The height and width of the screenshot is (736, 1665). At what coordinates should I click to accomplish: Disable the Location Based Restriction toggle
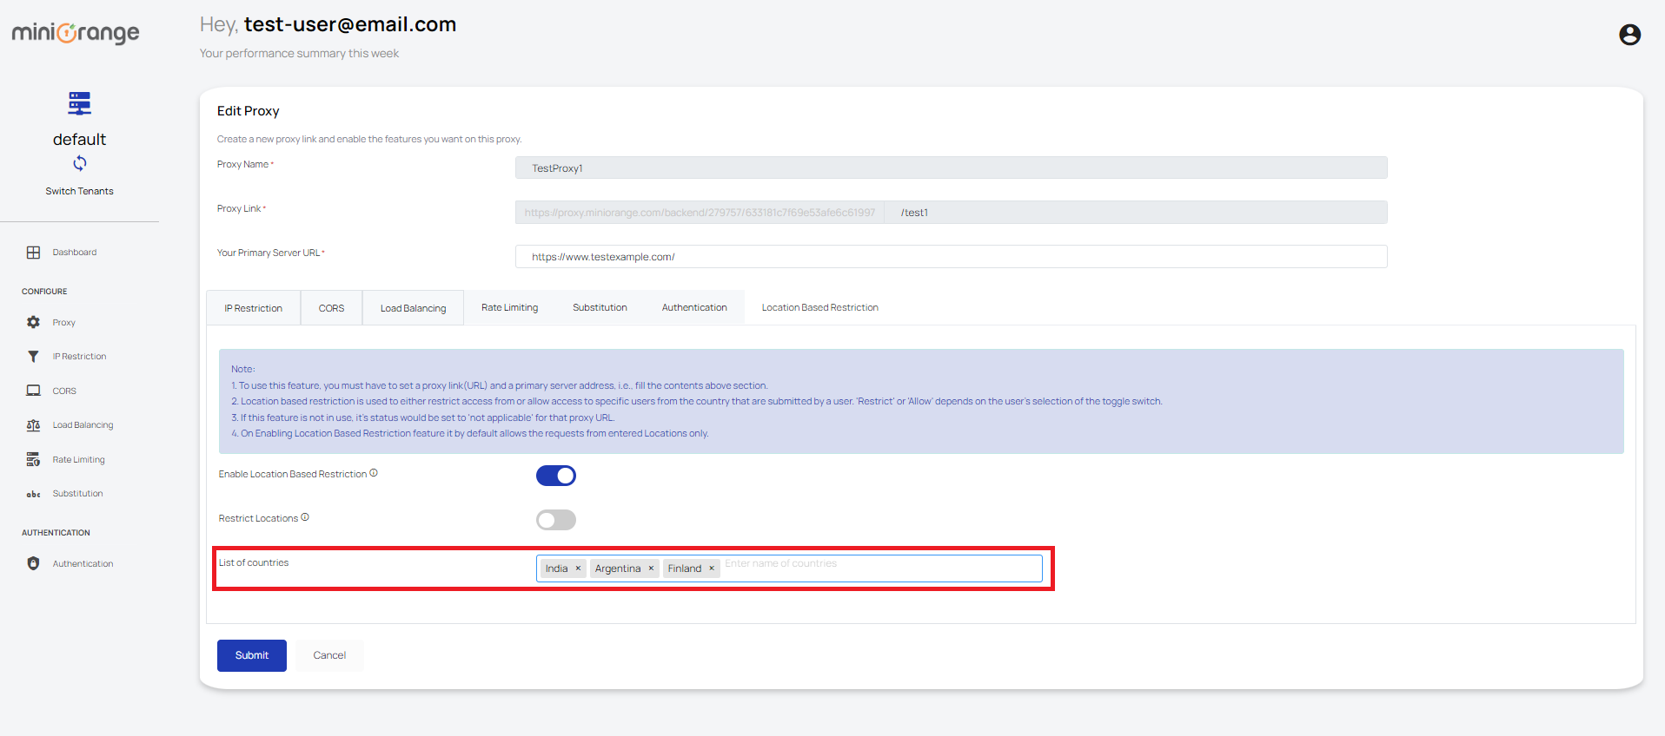pyautogui.click(x=556, y=476)
